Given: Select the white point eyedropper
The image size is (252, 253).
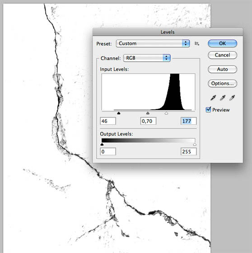Looking at the screenshot, I should pos(232,98).
